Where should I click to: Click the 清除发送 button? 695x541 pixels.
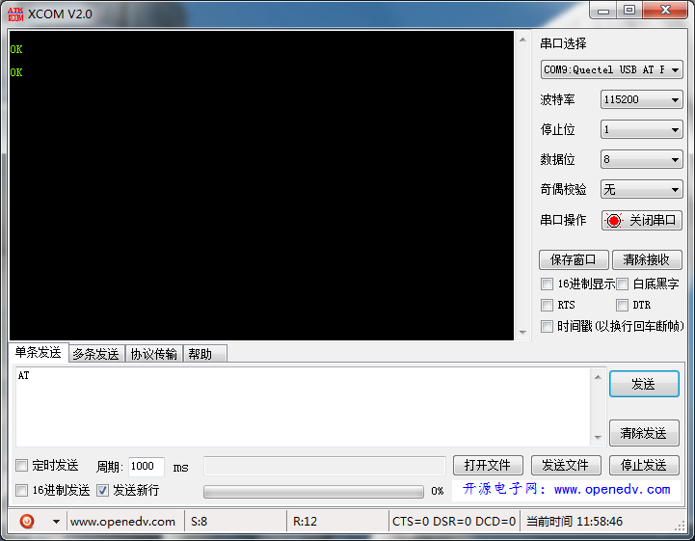point(644,433)
